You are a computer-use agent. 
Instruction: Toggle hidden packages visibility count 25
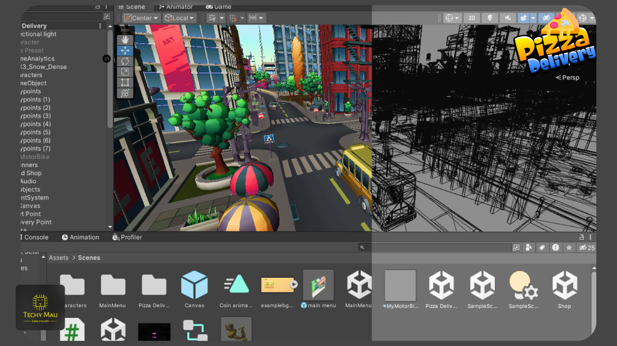point(586,247)
